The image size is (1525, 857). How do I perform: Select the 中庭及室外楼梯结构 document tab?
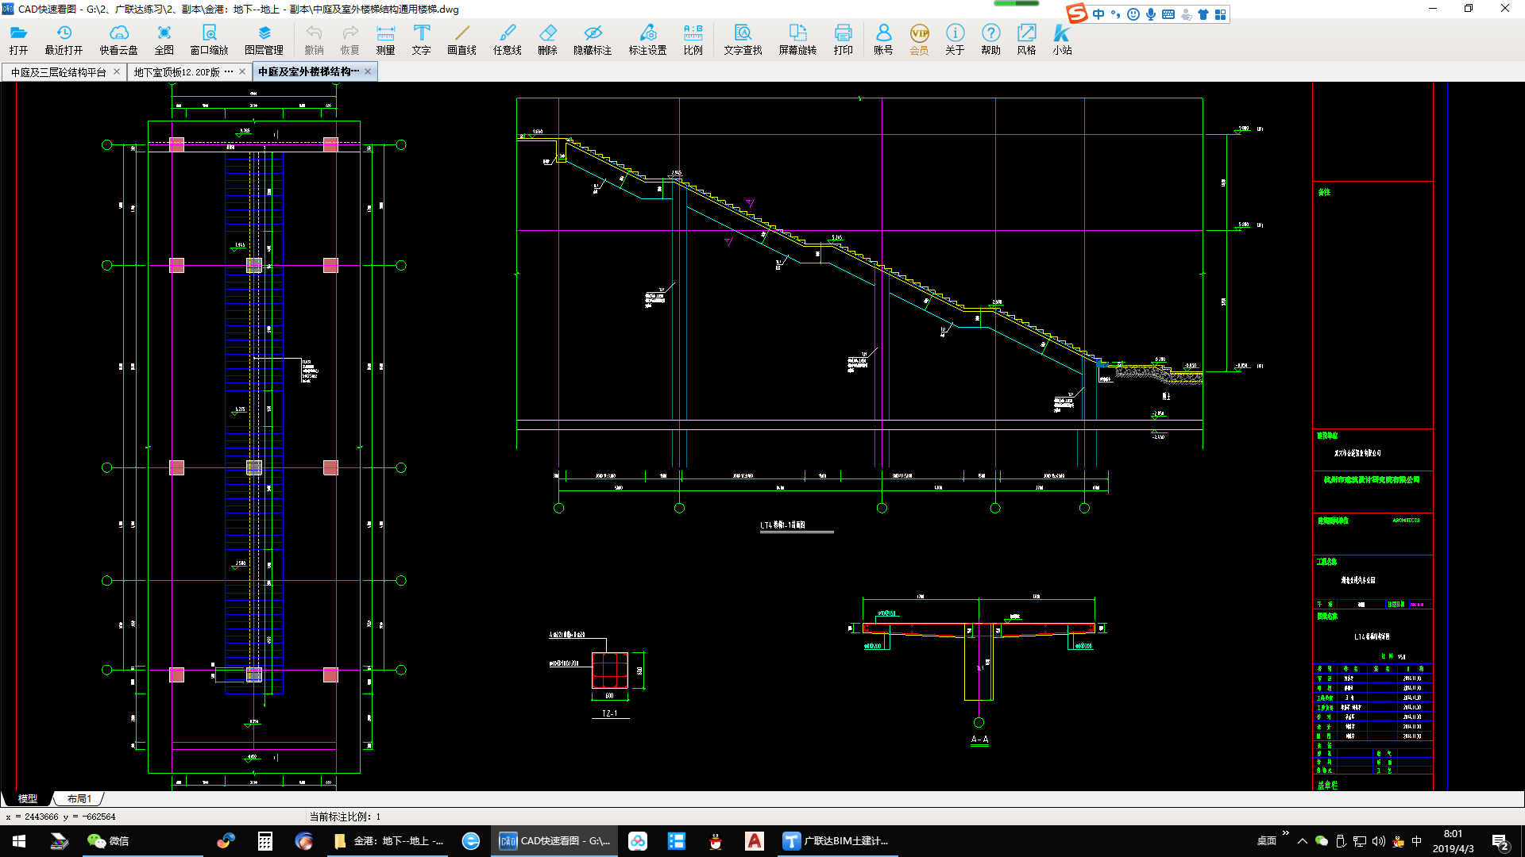[x=308, y=72]
